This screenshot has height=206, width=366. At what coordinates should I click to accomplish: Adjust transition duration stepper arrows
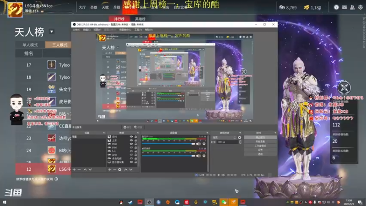[240, 142]
